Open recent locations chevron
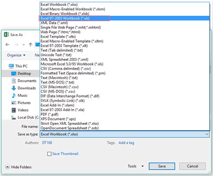This screenshot has height=176, width=213. point(23,44)
